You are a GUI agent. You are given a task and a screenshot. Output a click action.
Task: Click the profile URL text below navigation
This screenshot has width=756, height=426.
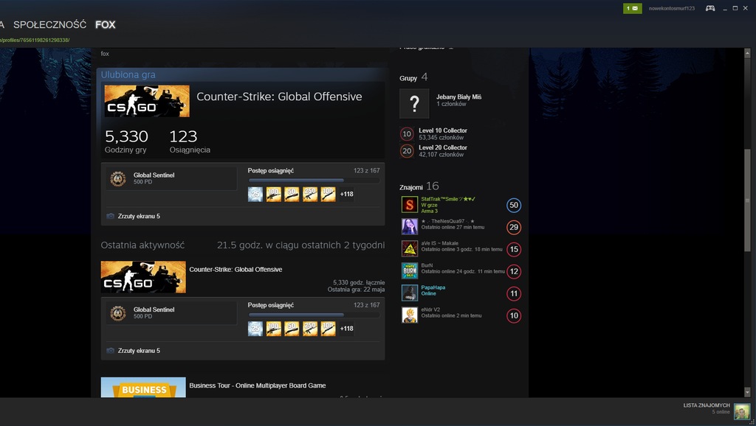point(35,40)
